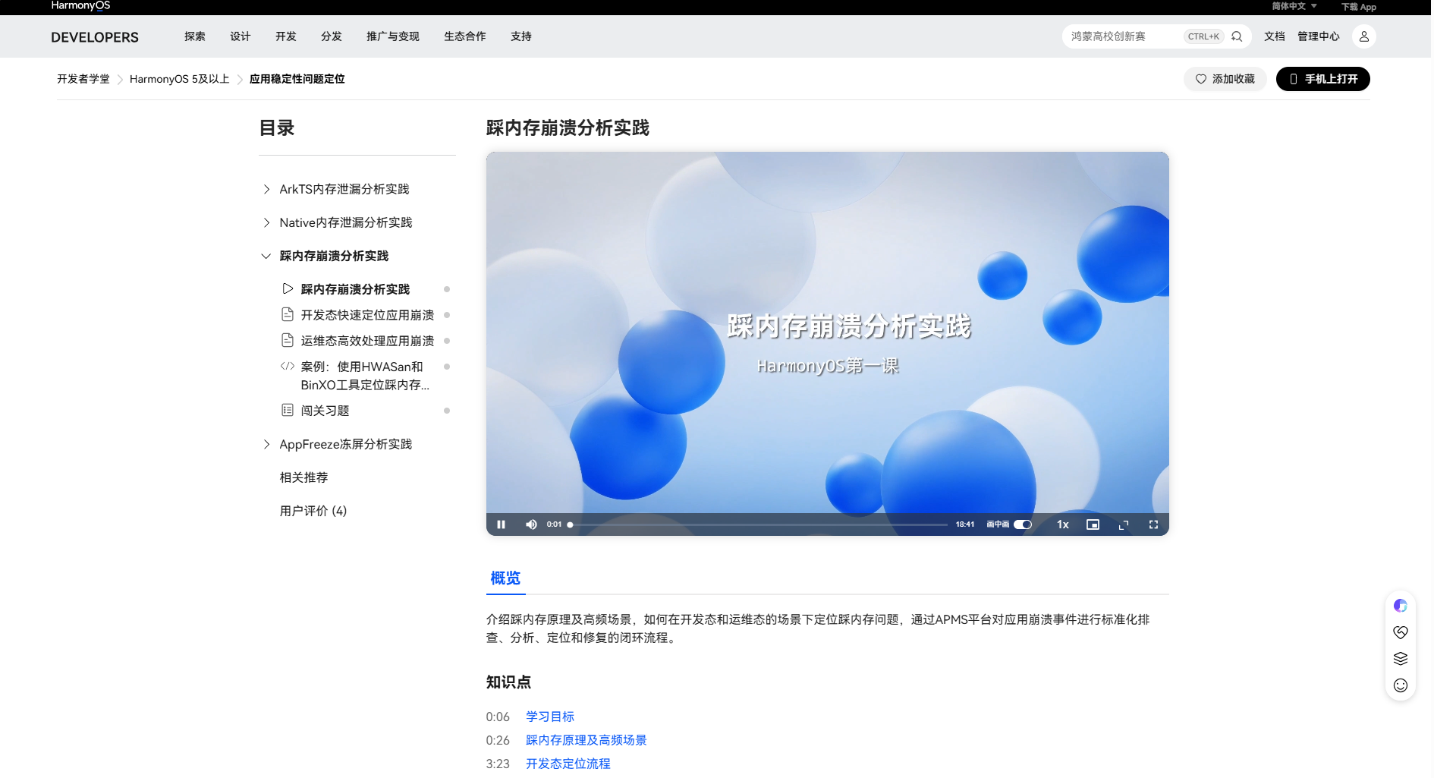This screenshot has width=1434, height=778.
Task: Click the phone icon in 手机上打开
Action: 1294,79
